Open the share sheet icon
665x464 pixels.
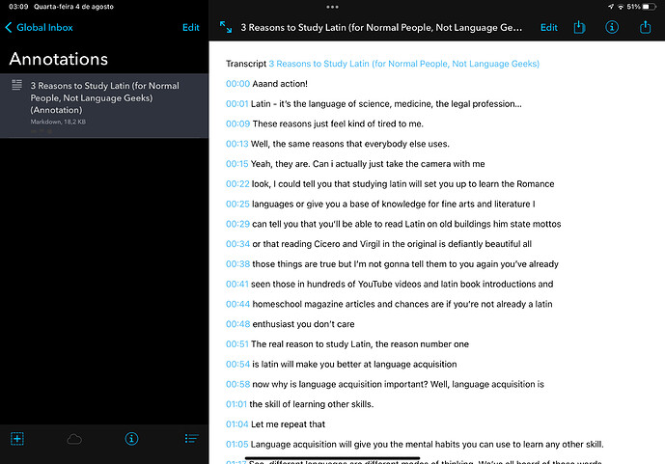tap(645, 27)
